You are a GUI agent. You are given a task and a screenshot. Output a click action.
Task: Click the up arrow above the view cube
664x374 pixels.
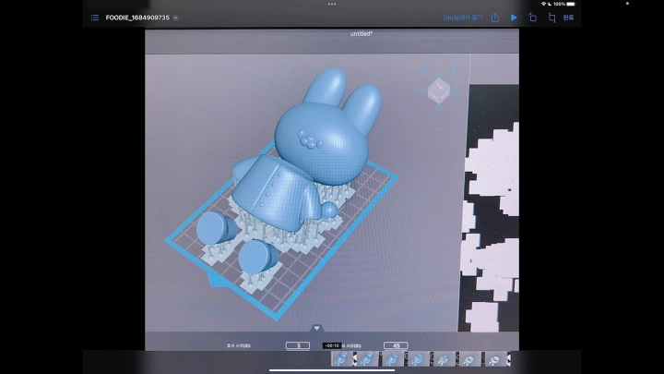440,74
